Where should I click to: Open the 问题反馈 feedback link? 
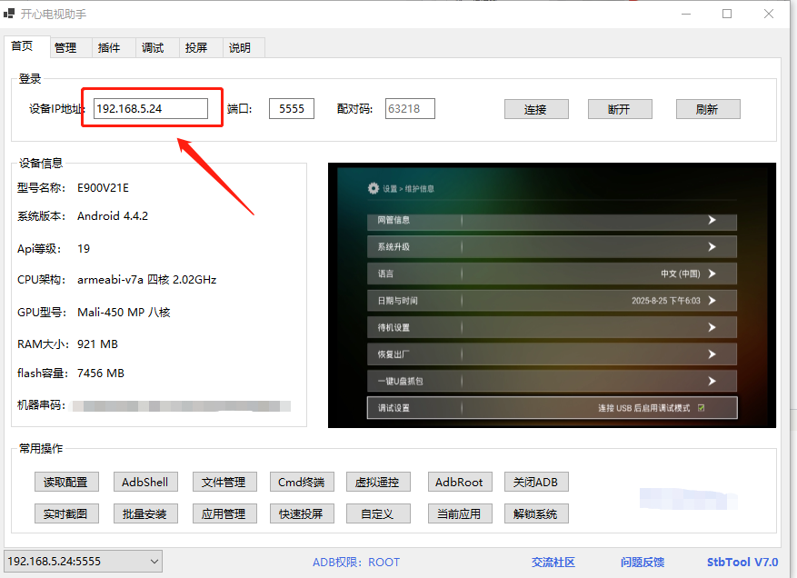pyautogui.click(x=642, y=563)
